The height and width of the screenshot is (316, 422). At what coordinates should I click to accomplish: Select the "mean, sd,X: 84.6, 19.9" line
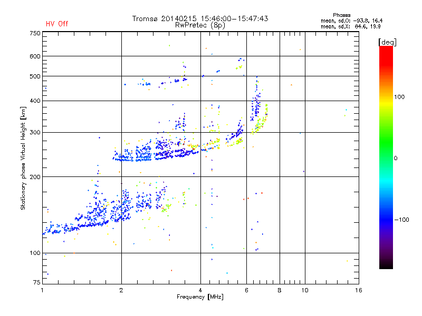pyautogui.click(x=350, y=27)
